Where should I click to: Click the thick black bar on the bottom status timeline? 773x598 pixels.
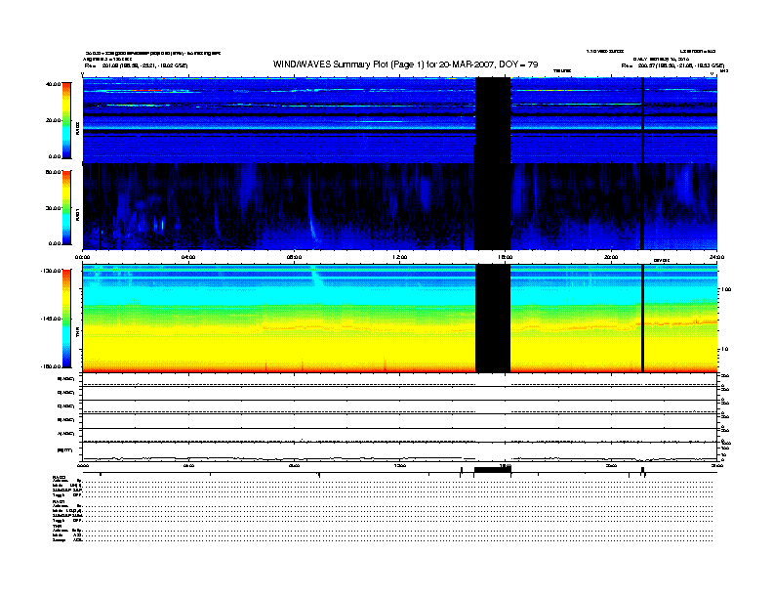pos(492,470)
